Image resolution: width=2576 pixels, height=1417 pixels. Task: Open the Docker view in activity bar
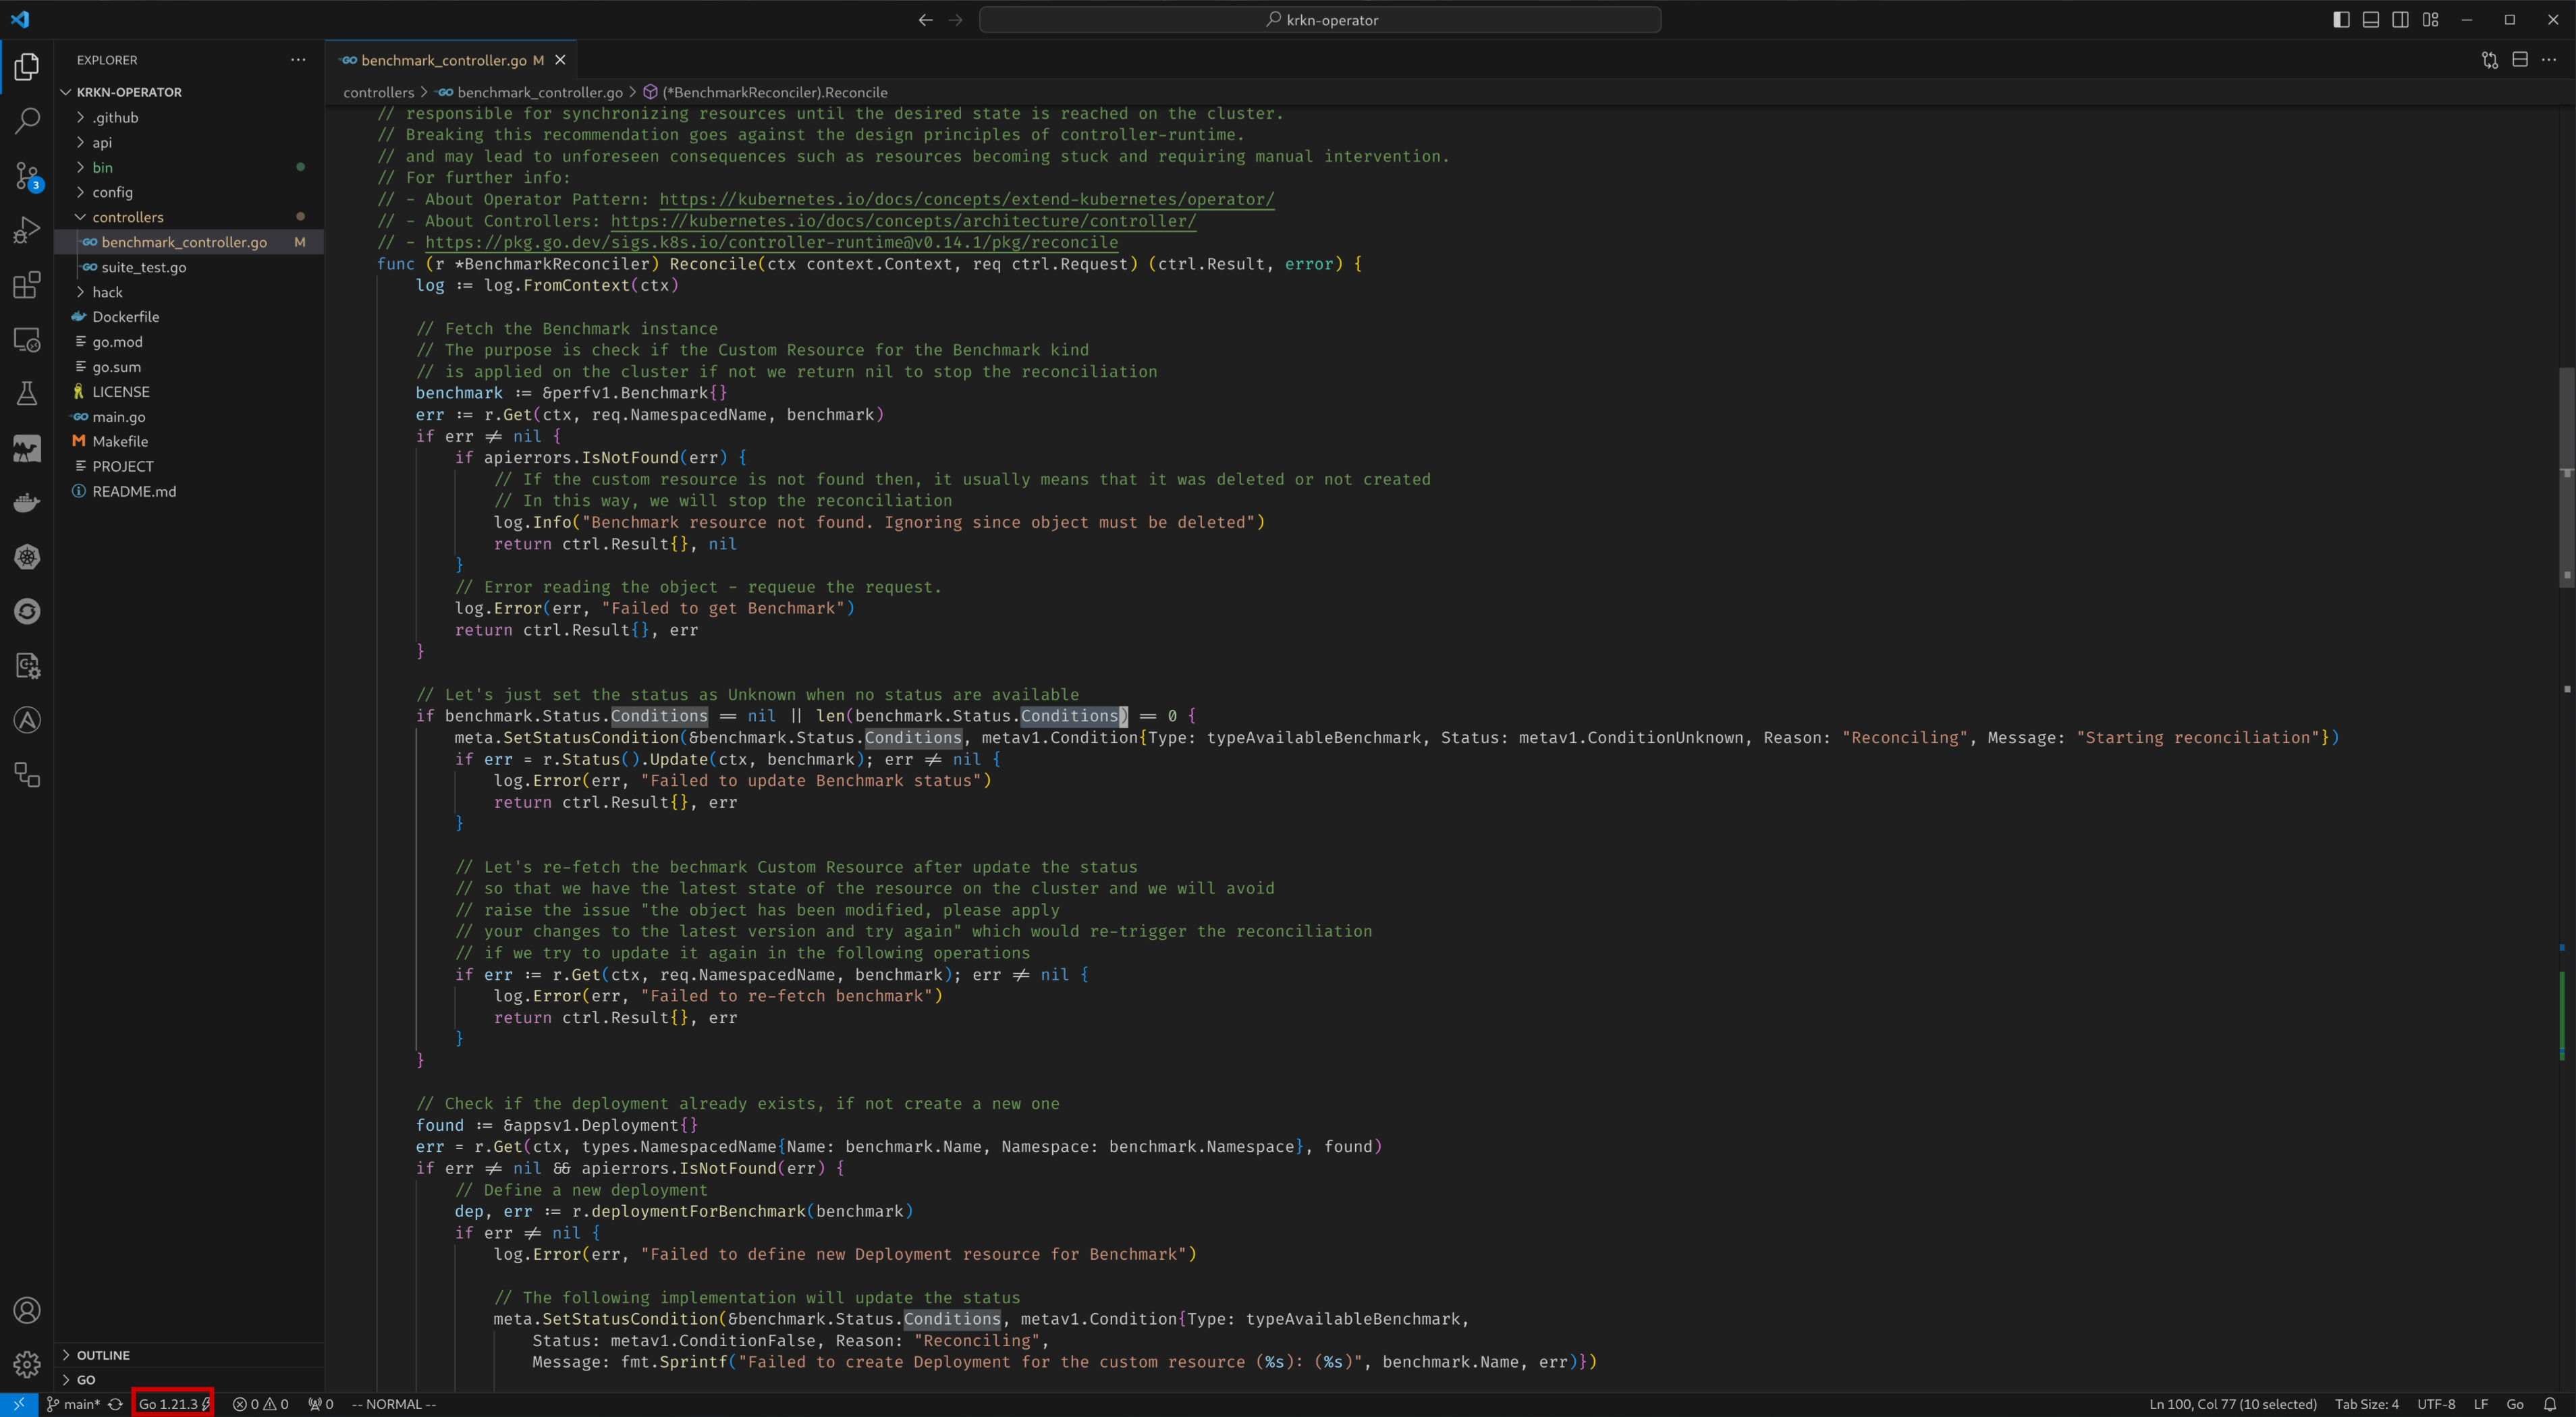tap(27, 503)
